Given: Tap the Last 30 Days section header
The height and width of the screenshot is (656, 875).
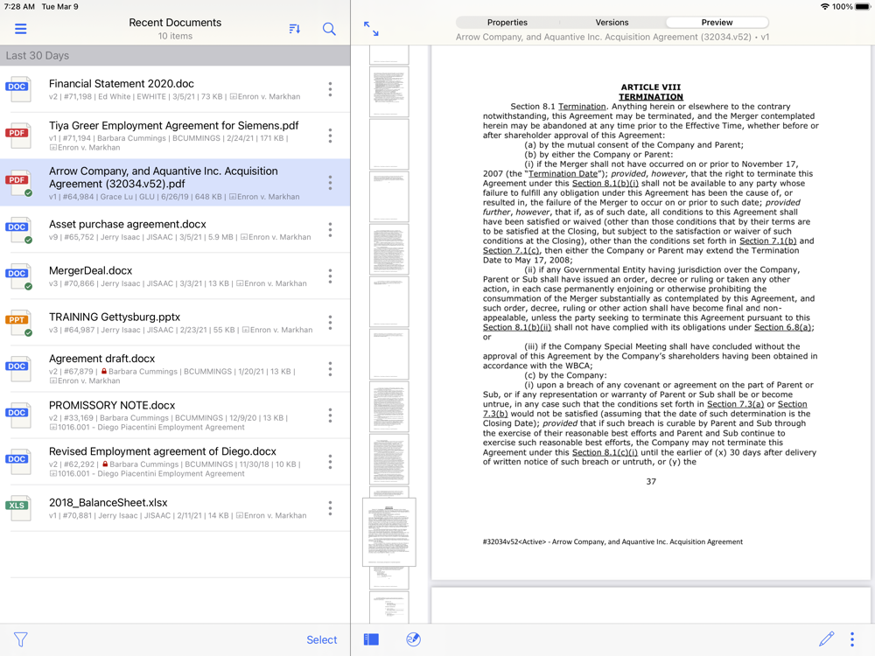Looking at the screenshot, I should click(175, 56).
